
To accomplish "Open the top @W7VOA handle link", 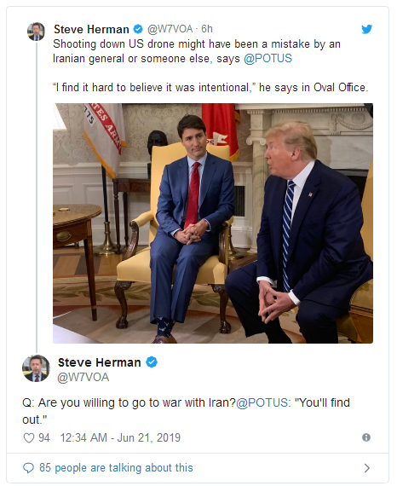I will [170, 29].
